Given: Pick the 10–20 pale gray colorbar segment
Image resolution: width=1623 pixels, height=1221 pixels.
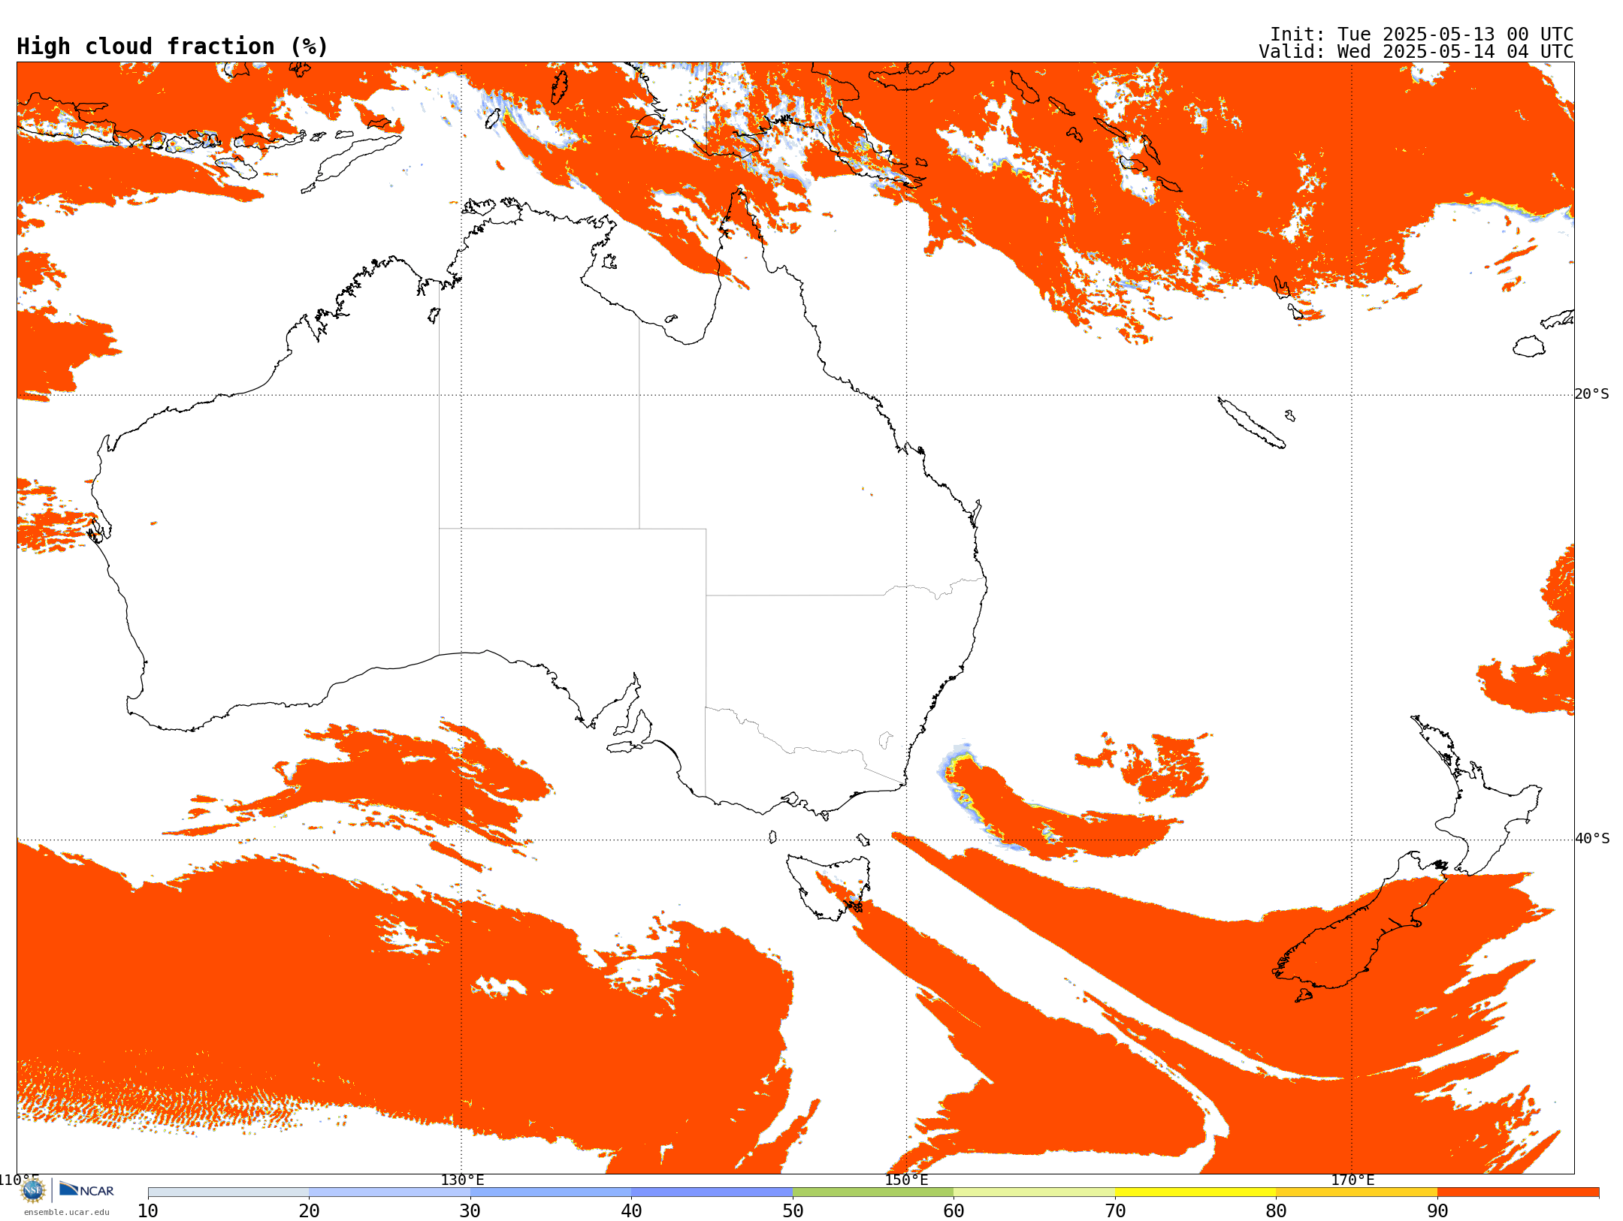Looking at the screenshot, I should pos(228,1192).
